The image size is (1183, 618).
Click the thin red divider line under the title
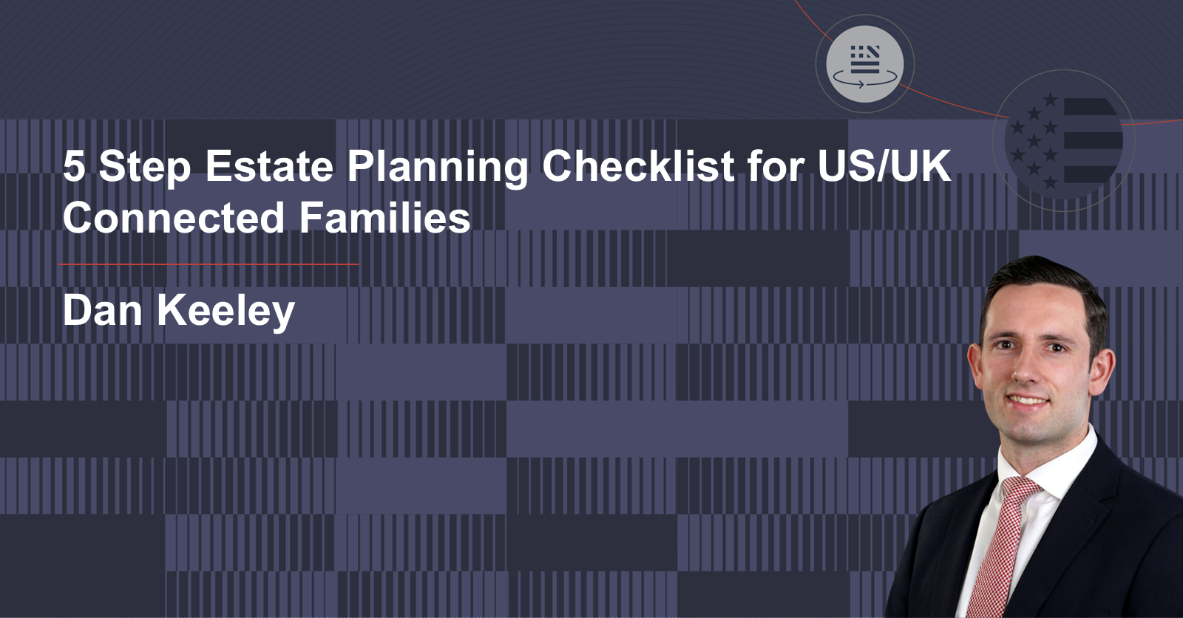(209, 264)
